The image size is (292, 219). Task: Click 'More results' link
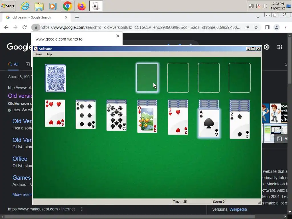[x=22, y=194]
